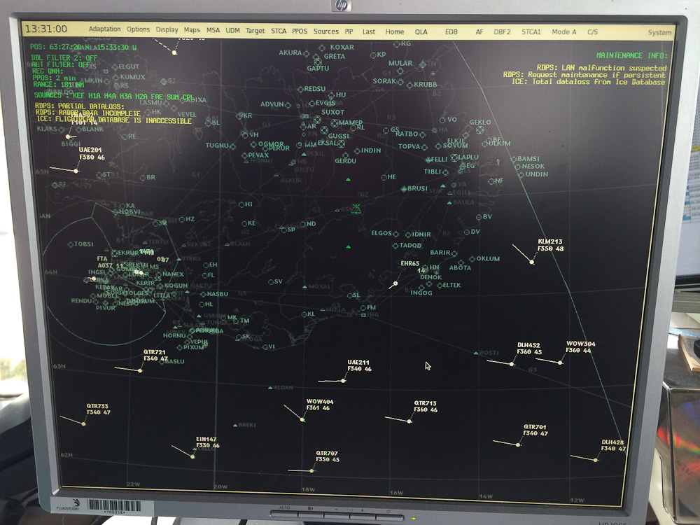Viewport: 700px width, 525px height.
Task: Click the WOW404 aircraft track symbol
Action: [x=302, y=419]
